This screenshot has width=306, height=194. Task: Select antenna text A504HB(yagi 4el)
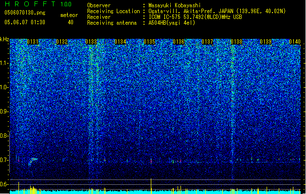172,23
